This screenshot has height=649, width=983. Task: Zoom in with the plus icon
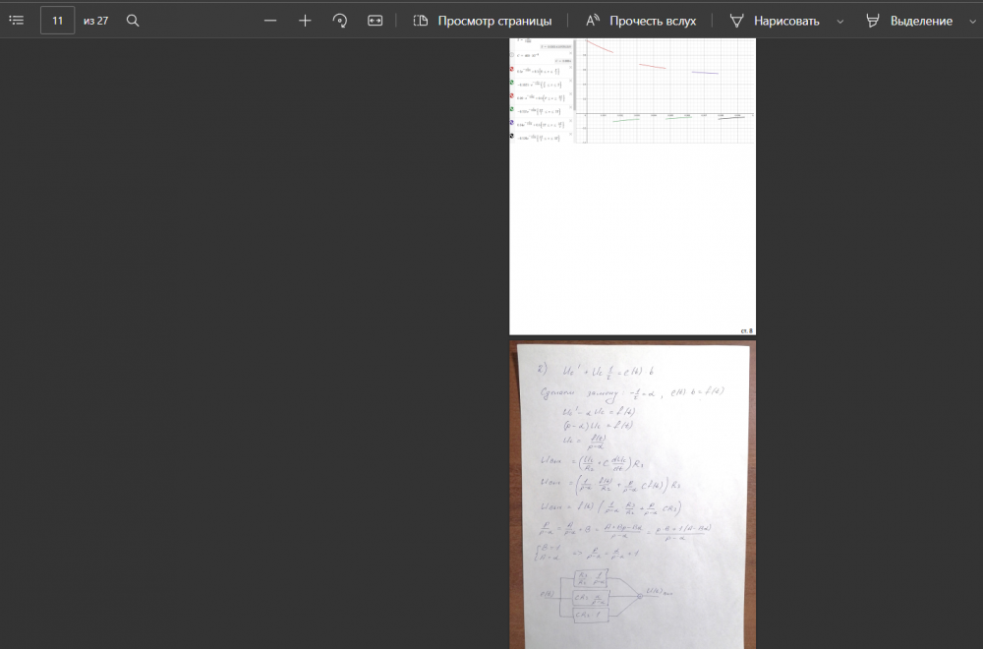(x=305, y=21)
